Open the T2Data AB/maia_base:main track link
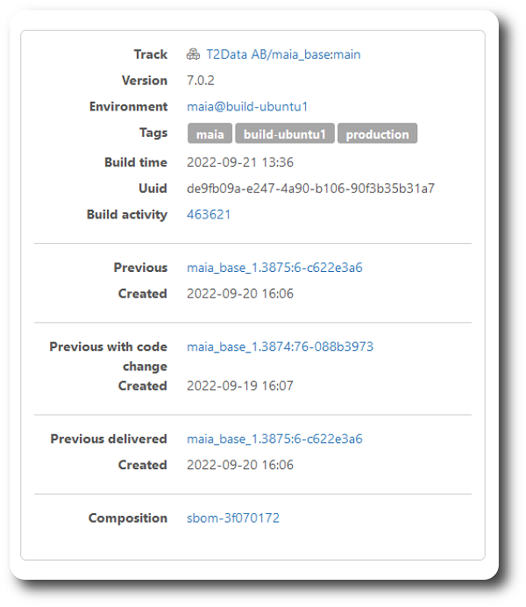 tap(283, 54)
